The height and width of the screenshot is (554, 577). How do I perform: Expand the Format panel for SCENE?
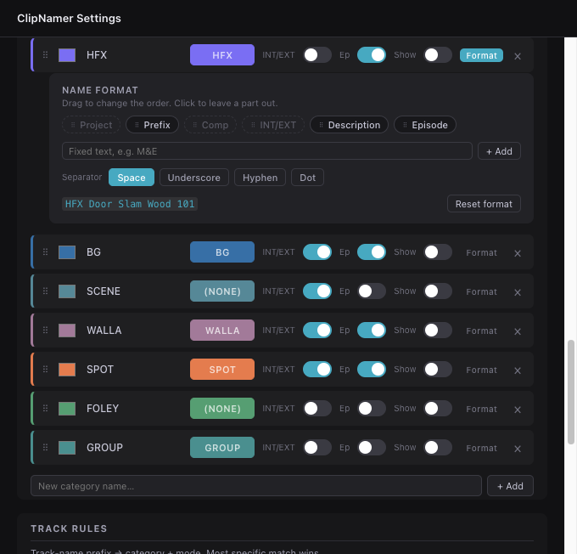[481, 291]
